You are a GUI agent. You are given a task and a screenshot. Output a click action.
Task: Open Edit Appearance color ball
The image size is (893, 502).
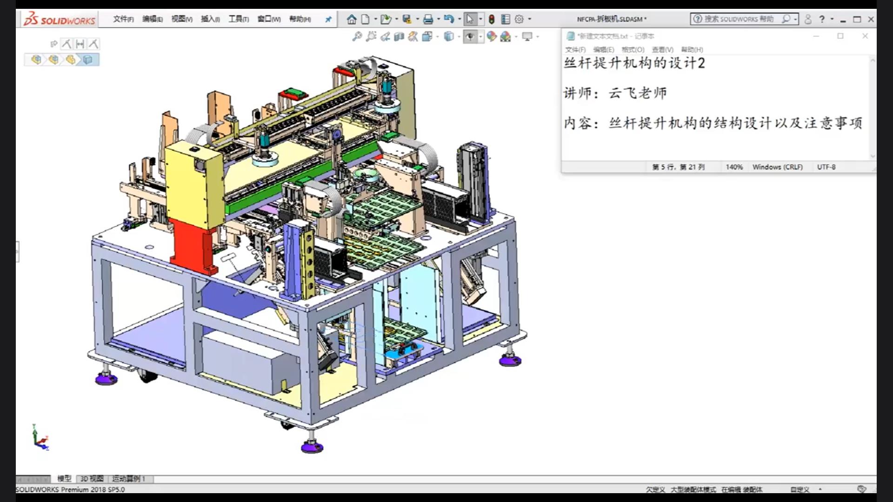[x=492, y=36]
